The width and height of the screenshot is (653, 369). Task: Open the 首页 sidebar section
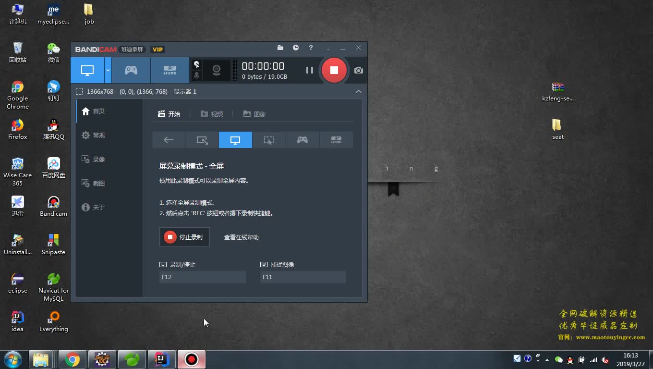coord(109,111)
